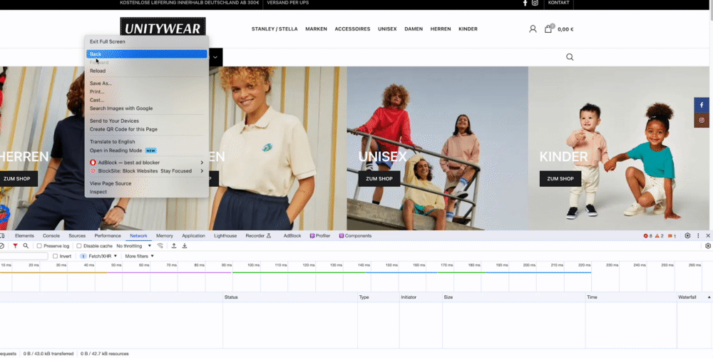
Task: Select Open in Reading Mode
Action: [146, 150]
